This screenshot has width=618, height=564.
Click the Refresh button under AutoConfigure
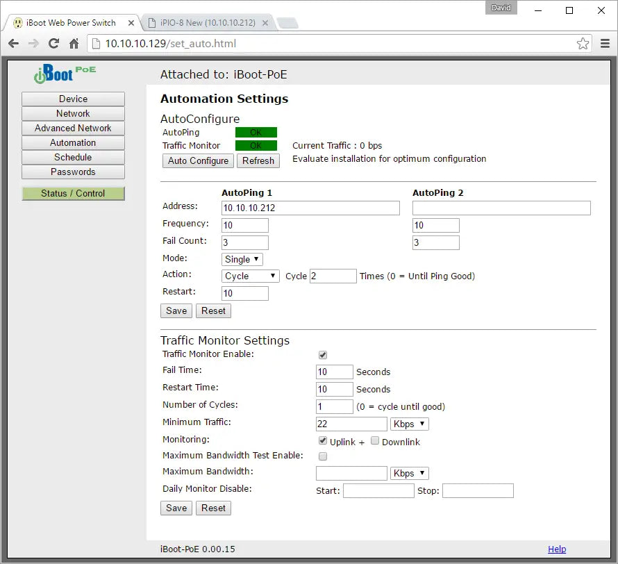click(x=258, y=161)
